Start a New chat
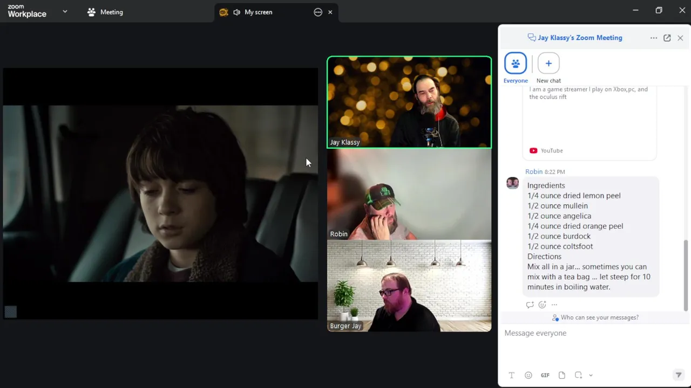Image resolution: width=691 pixels, height=388 pixels. tap(548, 68)
